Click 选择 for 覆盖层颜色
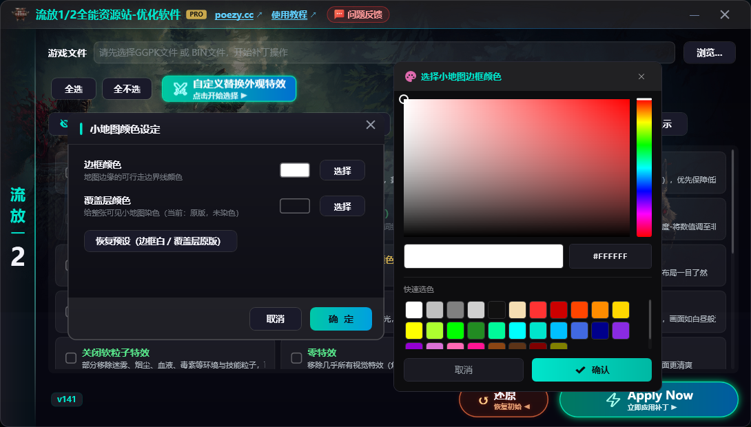751x427 pixels. 342,207
